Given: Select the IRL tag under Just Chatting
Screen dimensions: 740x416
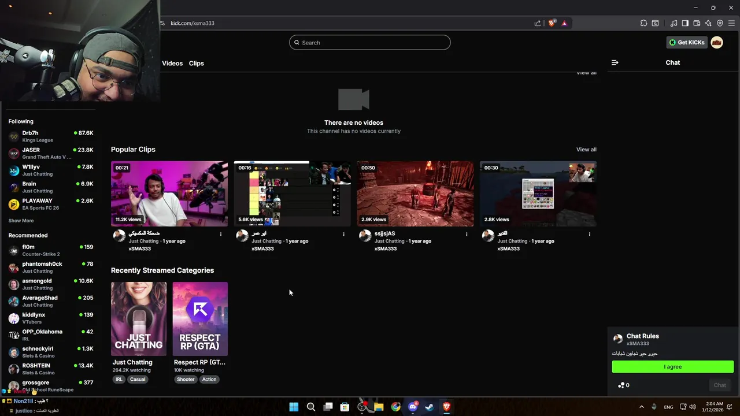Looking at the screenshot, I should [119, 380].
